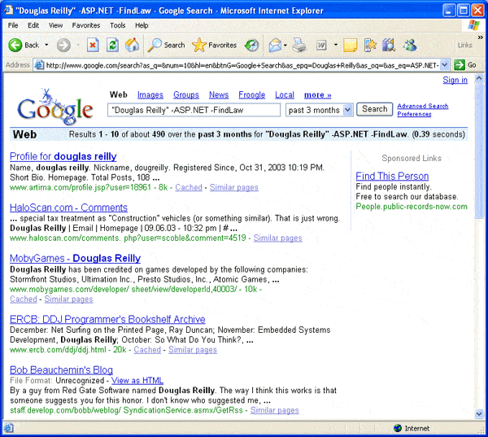Screen dimensions: 488x437
Task: Open the 'Find This Person' sponsored link
Action: point(392,177)
